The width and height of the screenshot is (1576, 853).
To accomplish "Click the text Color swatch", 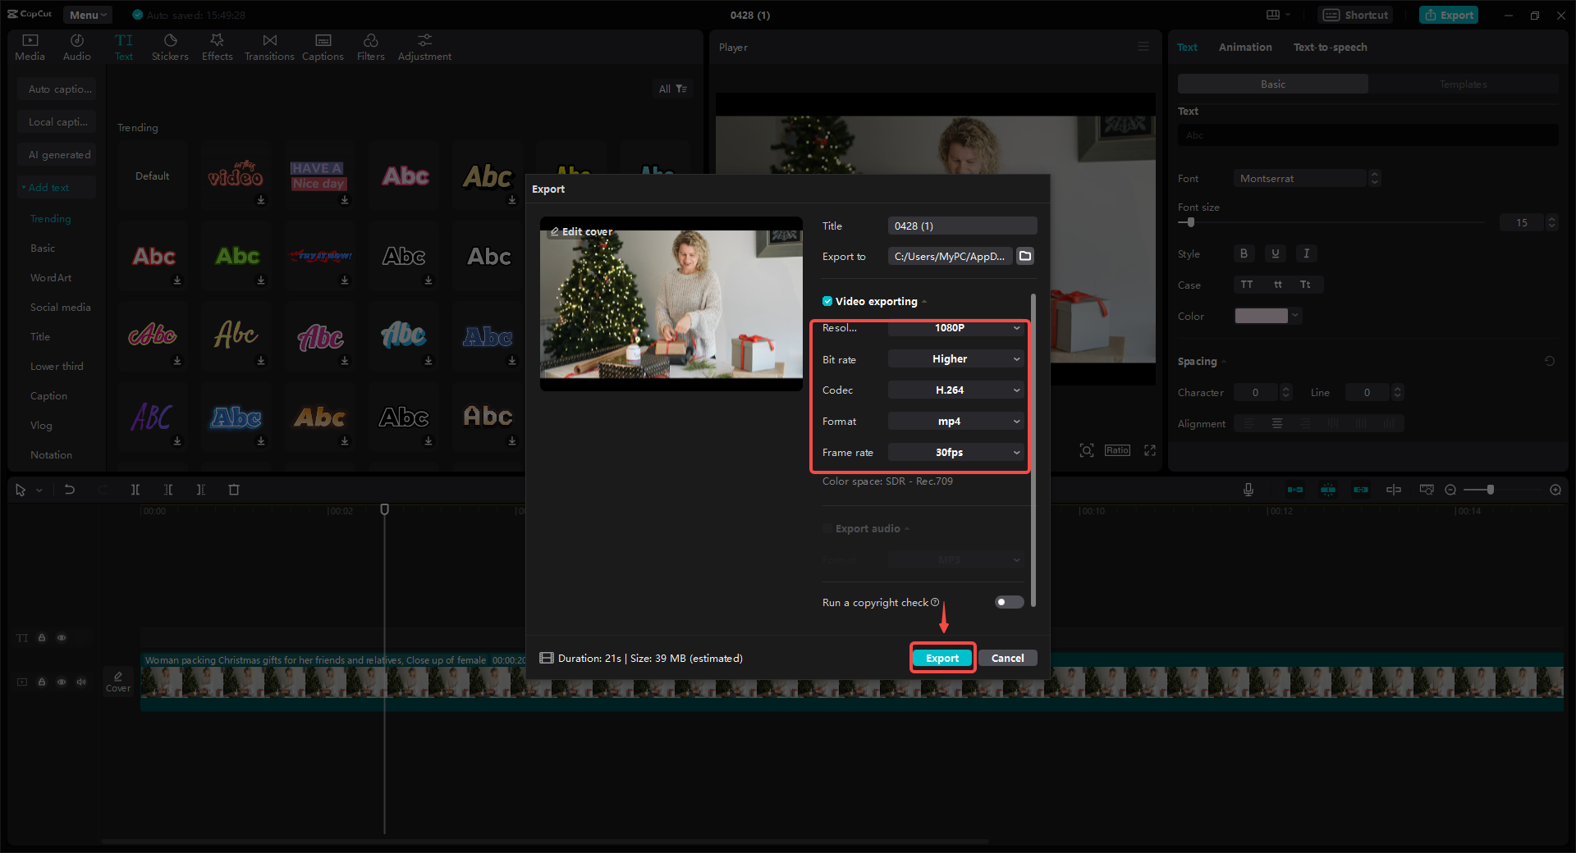I will point(1262,316).
